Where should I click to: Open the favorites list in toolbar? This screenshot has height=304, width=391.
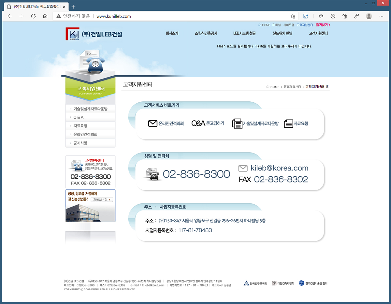click(x=321, y=16)
